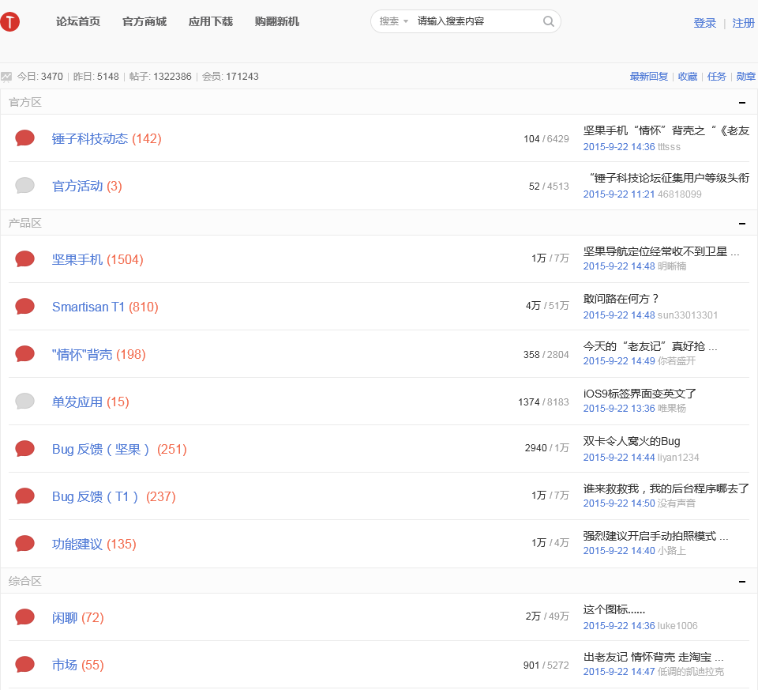
Task: Click the statistics chart icon beside 今日
Action: point(6,77)
